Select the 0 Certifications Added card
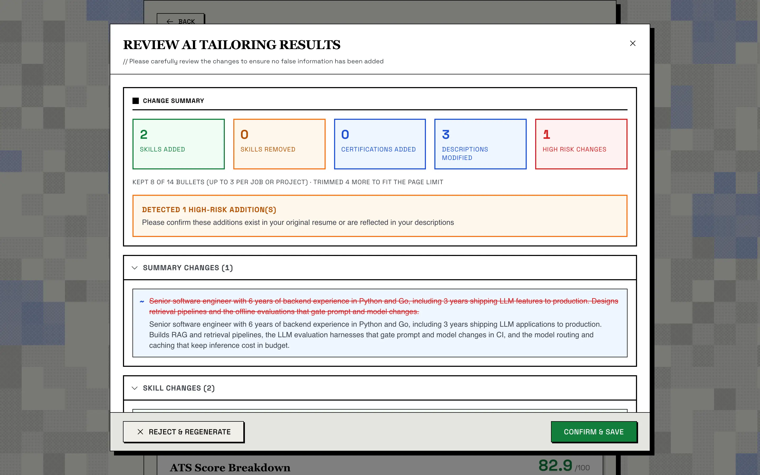Screen dimensions: 760x475 point(380,144)
